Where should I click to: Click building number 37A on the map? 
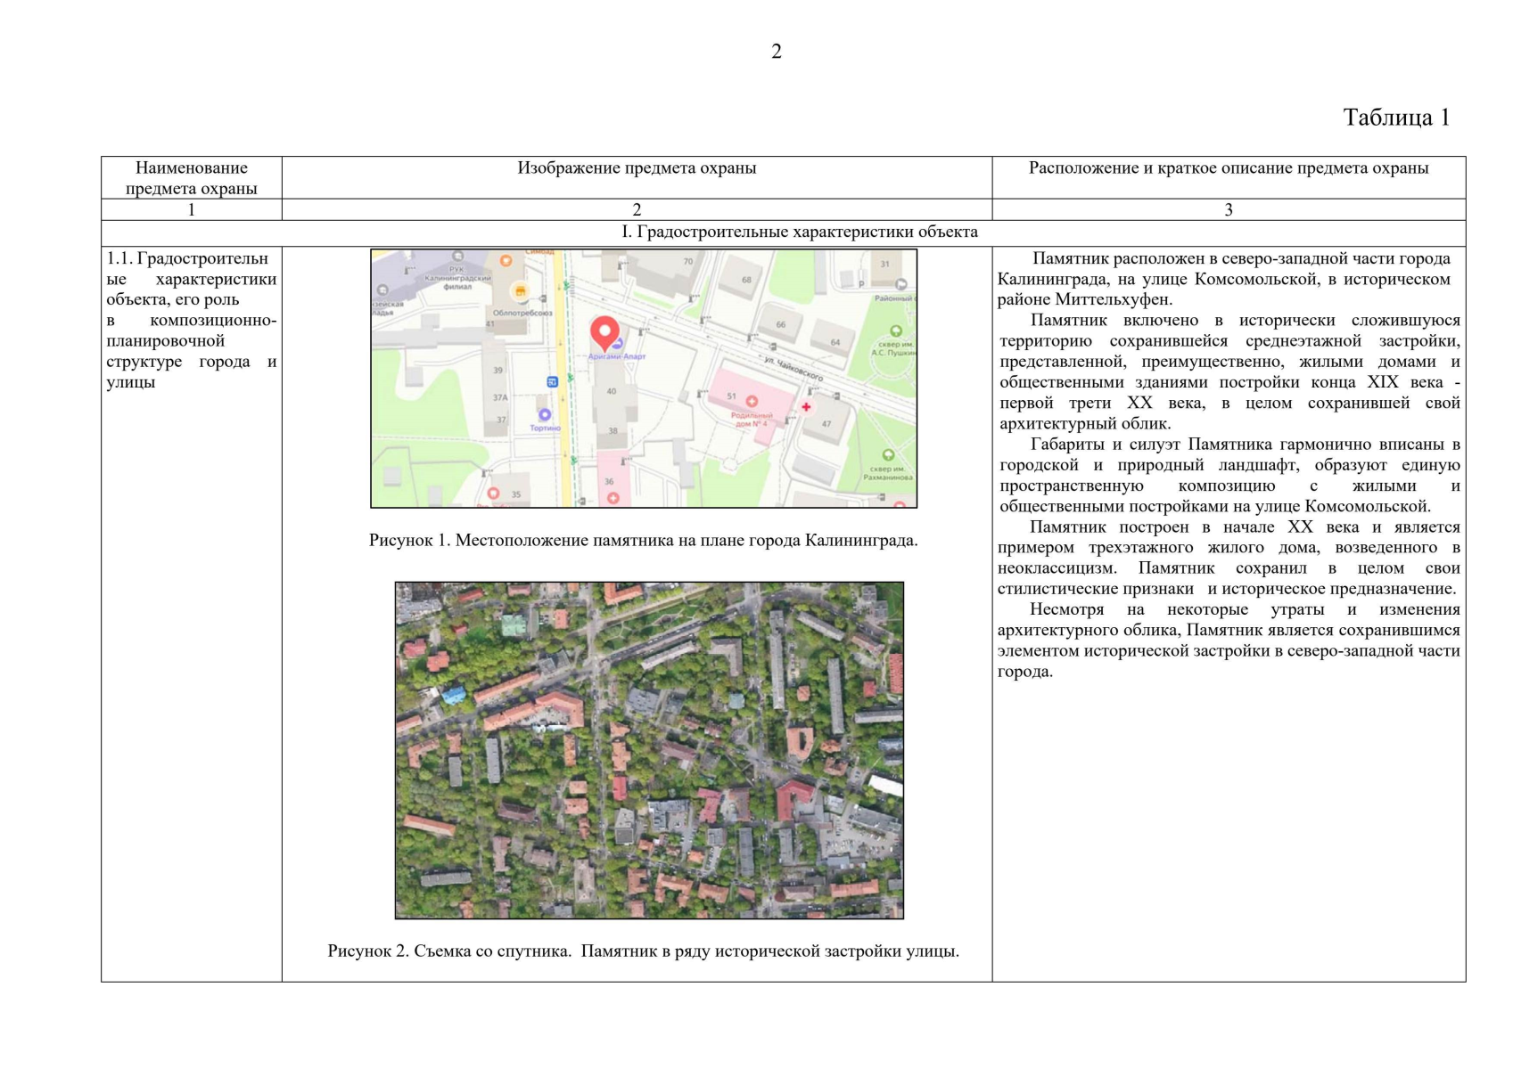[500, 398]
